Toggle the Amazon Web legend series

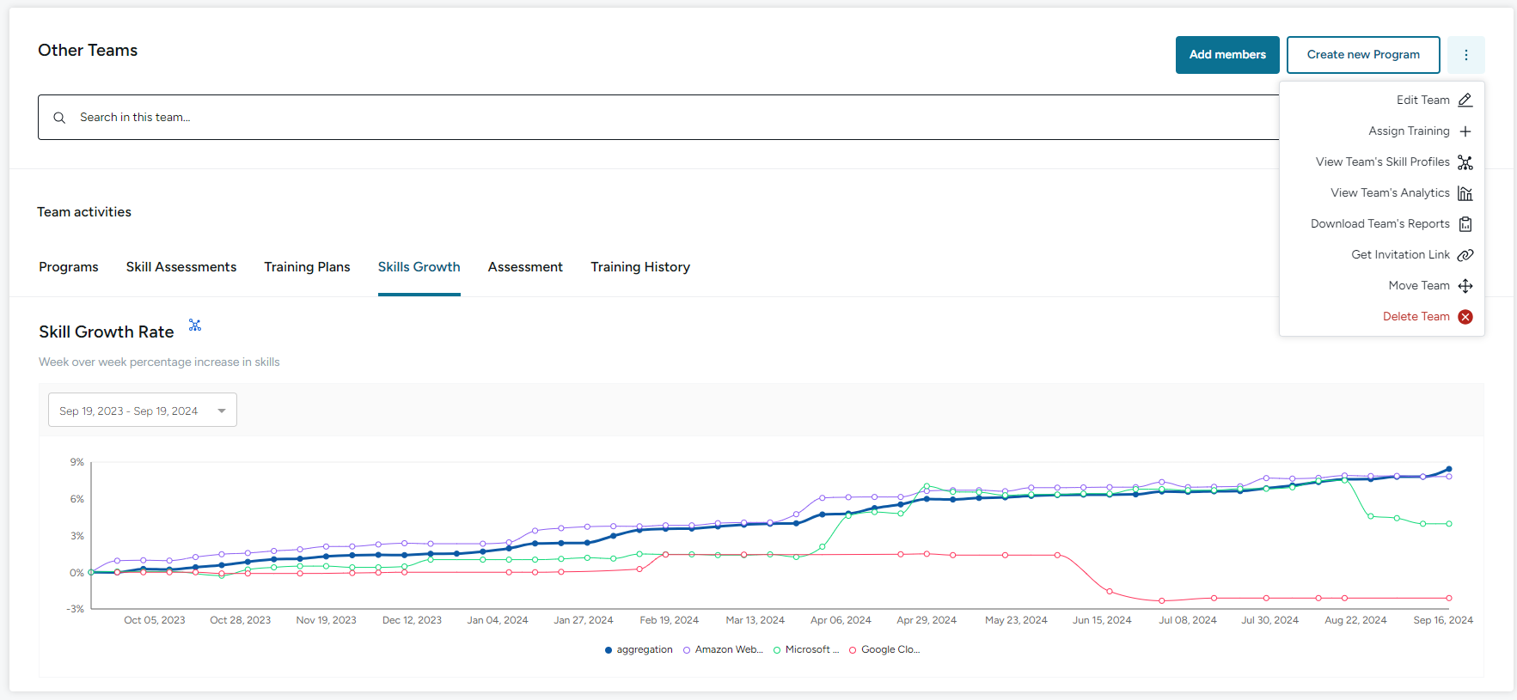coord(723,650)
